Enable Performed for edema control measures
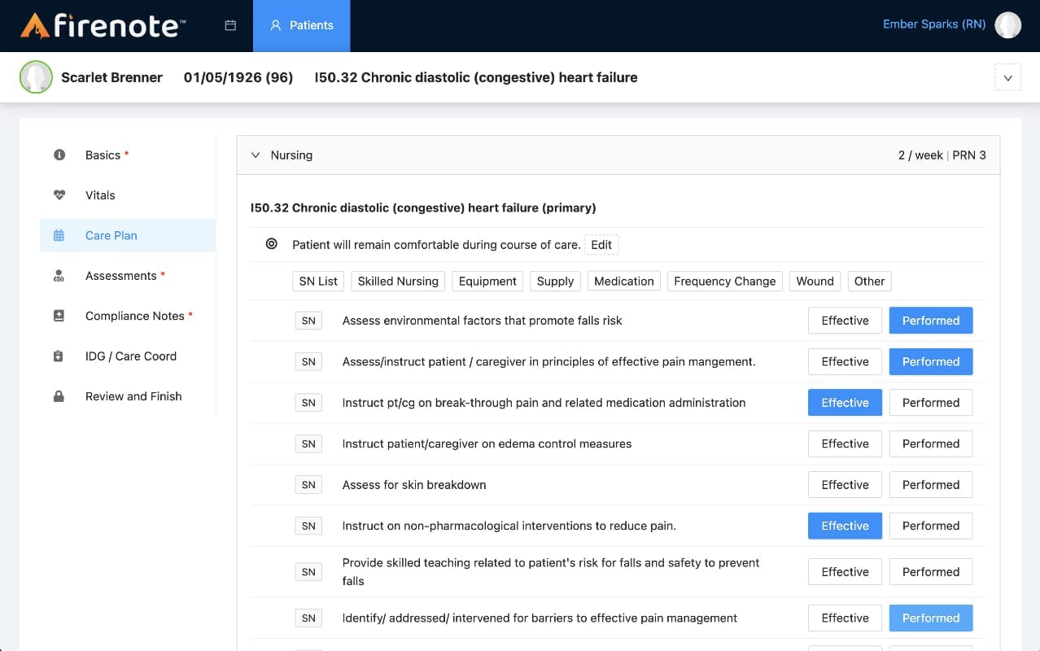Screen dimensions: 1040x651 (x=930, y=443)
